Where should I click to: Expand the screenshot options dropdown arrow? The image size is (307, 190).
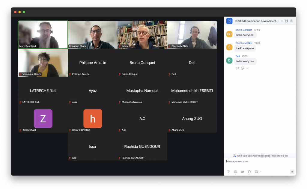click(x=261, y=172)
